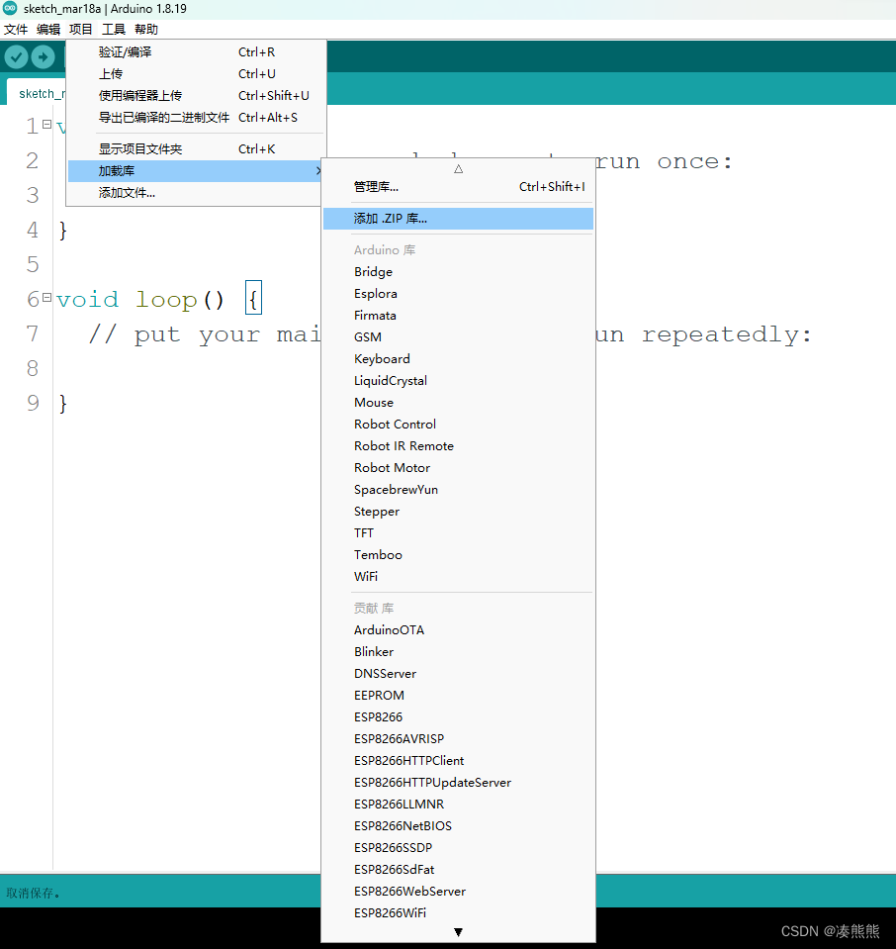Include the Firmata library
The height and width of the screenshot is (949, 896).
(x=458, y=316)
